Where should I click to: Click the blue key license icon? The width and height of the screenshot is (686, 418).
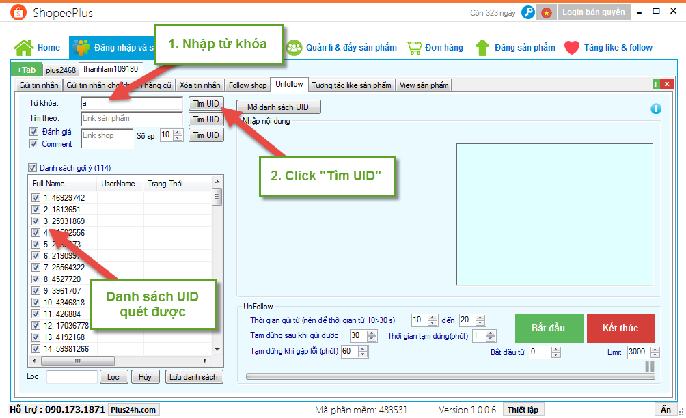click(x=527, y=12)
